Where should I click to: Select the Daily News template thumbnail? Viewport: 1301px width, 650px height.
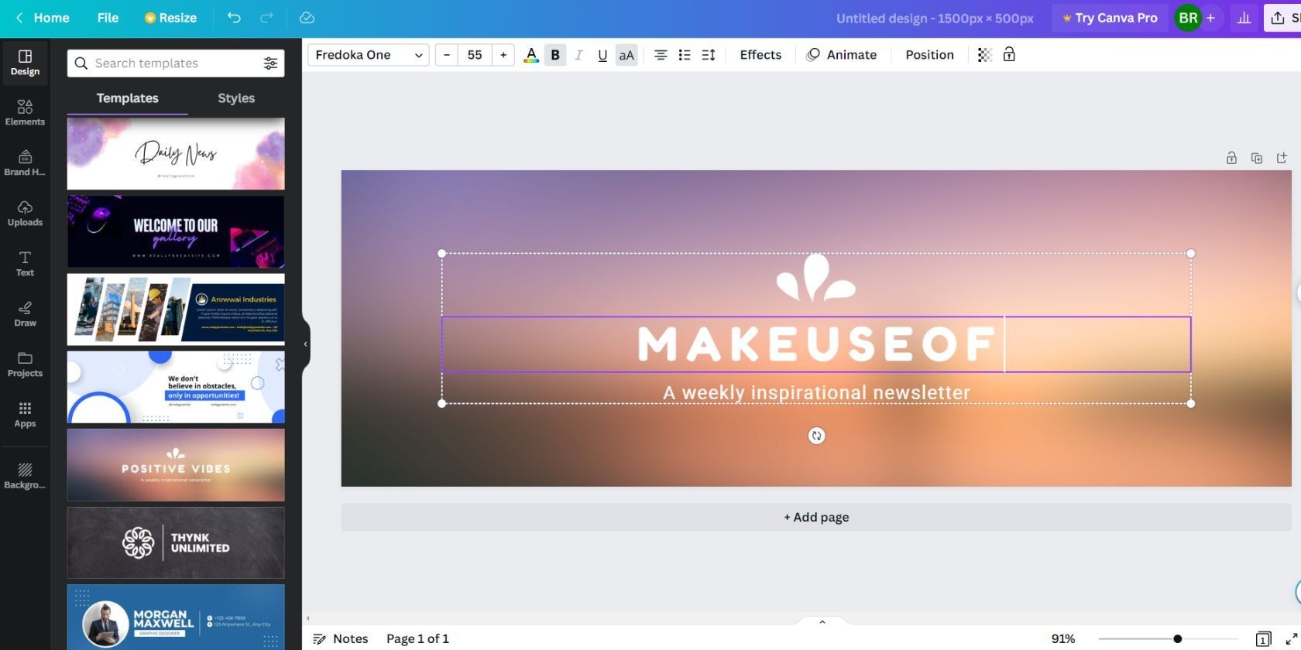point(176,154)
